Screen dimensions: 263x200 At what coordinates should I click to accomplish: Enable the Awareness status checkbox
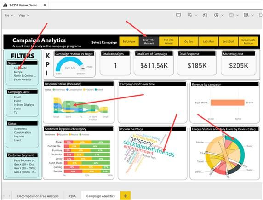11,129
